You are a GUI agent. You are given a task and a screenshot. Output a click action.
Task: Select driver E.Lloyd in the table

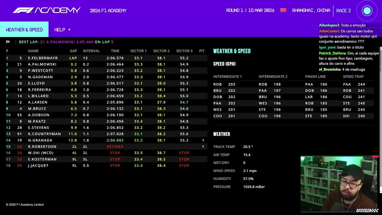coord(36,83)
